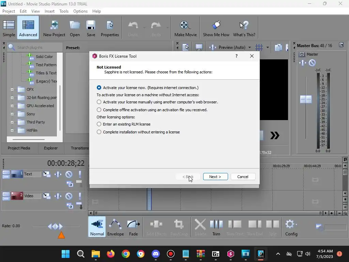Select the Envelope edit tool

tap(116, 227)
